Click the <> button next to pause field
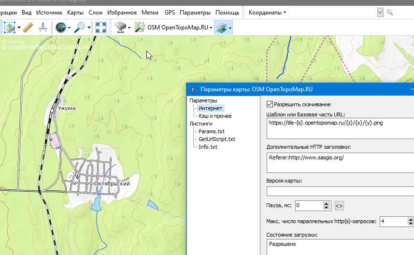Viewport: 414px width, 255px height. (x=339, y=206)
